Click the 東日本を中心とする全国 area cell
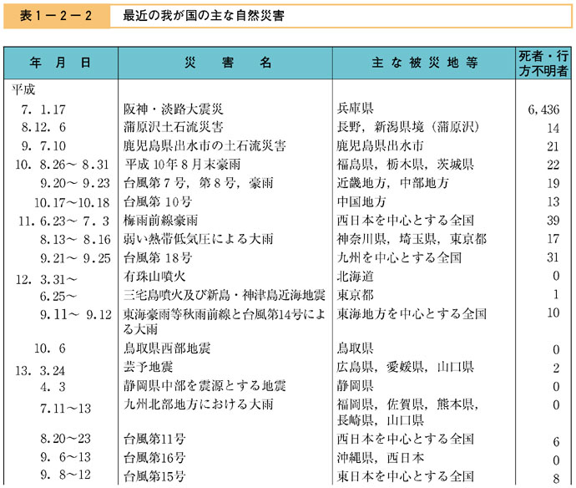Viewport: 576px width, 488px height. point(406,476)
